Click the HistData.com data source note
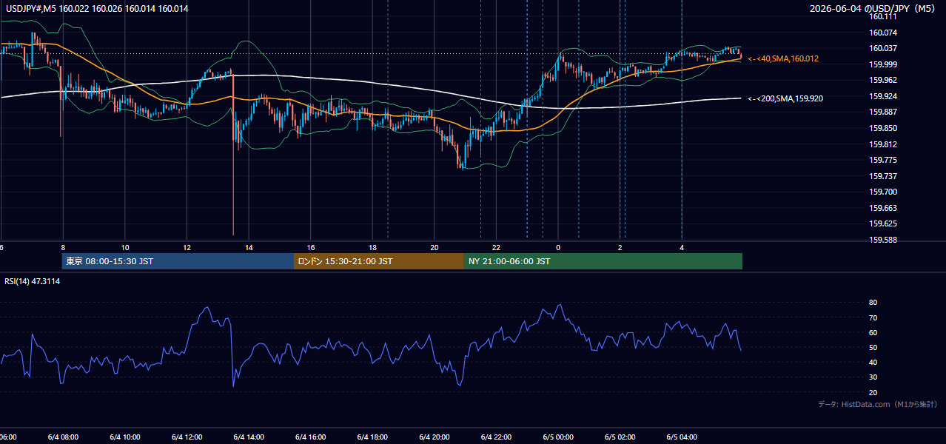This screenshot has height=444, width=946. [x=878, y=404]
